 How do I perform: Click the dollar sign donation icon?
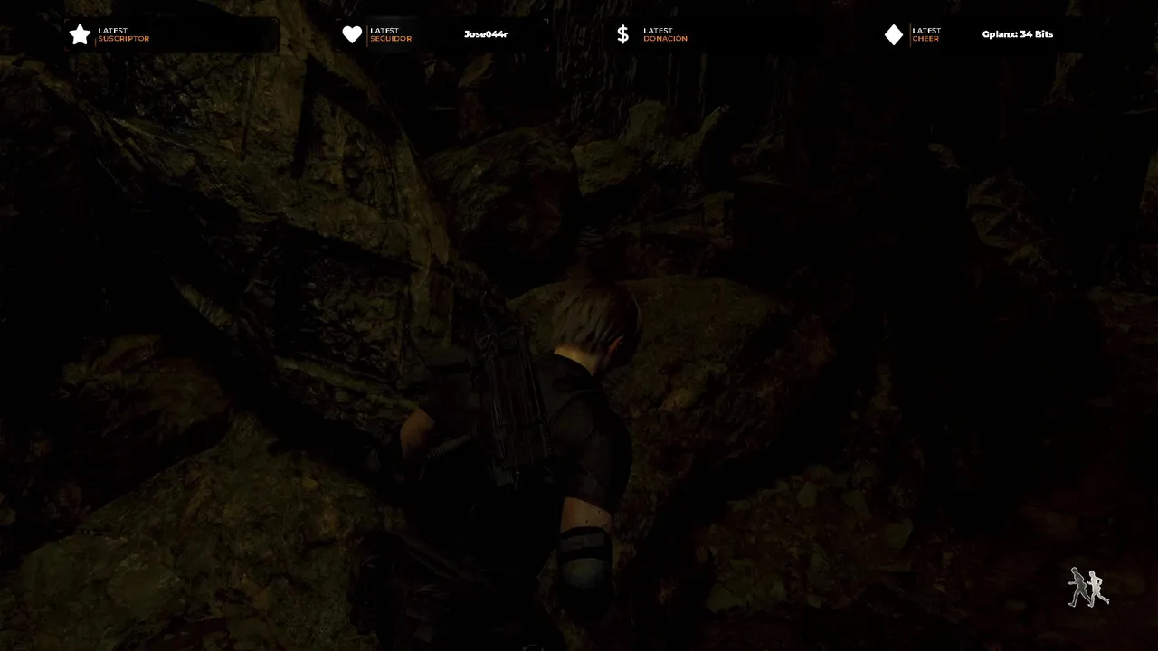pyautogui.click(x=622, y=34)
